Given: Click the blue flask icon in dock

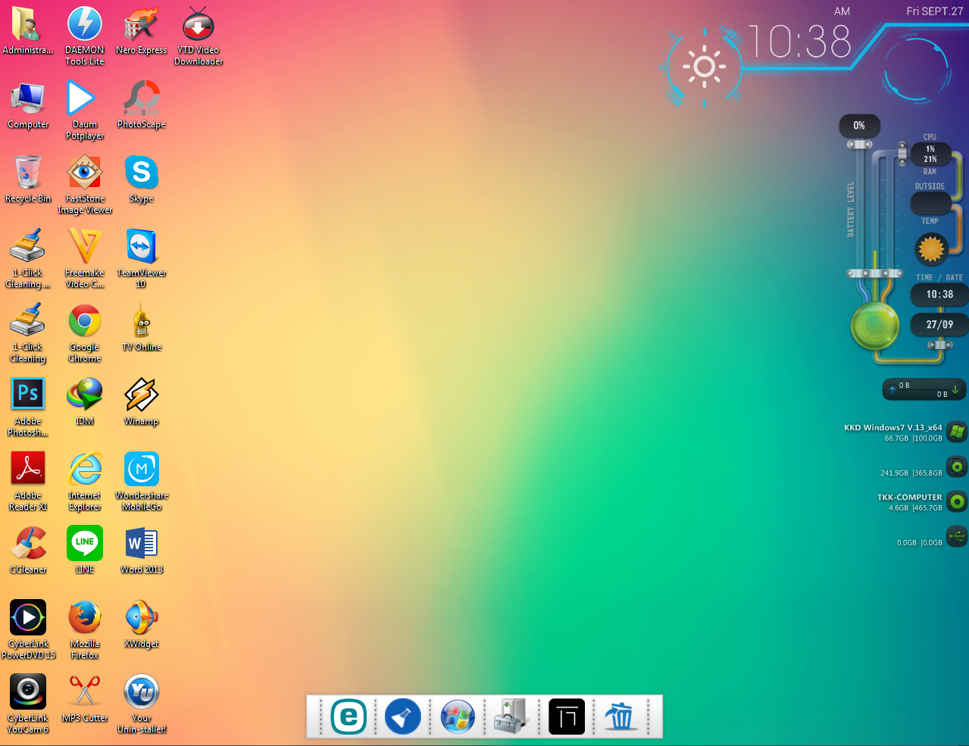Looking at the screenshot, I should 403,716.
